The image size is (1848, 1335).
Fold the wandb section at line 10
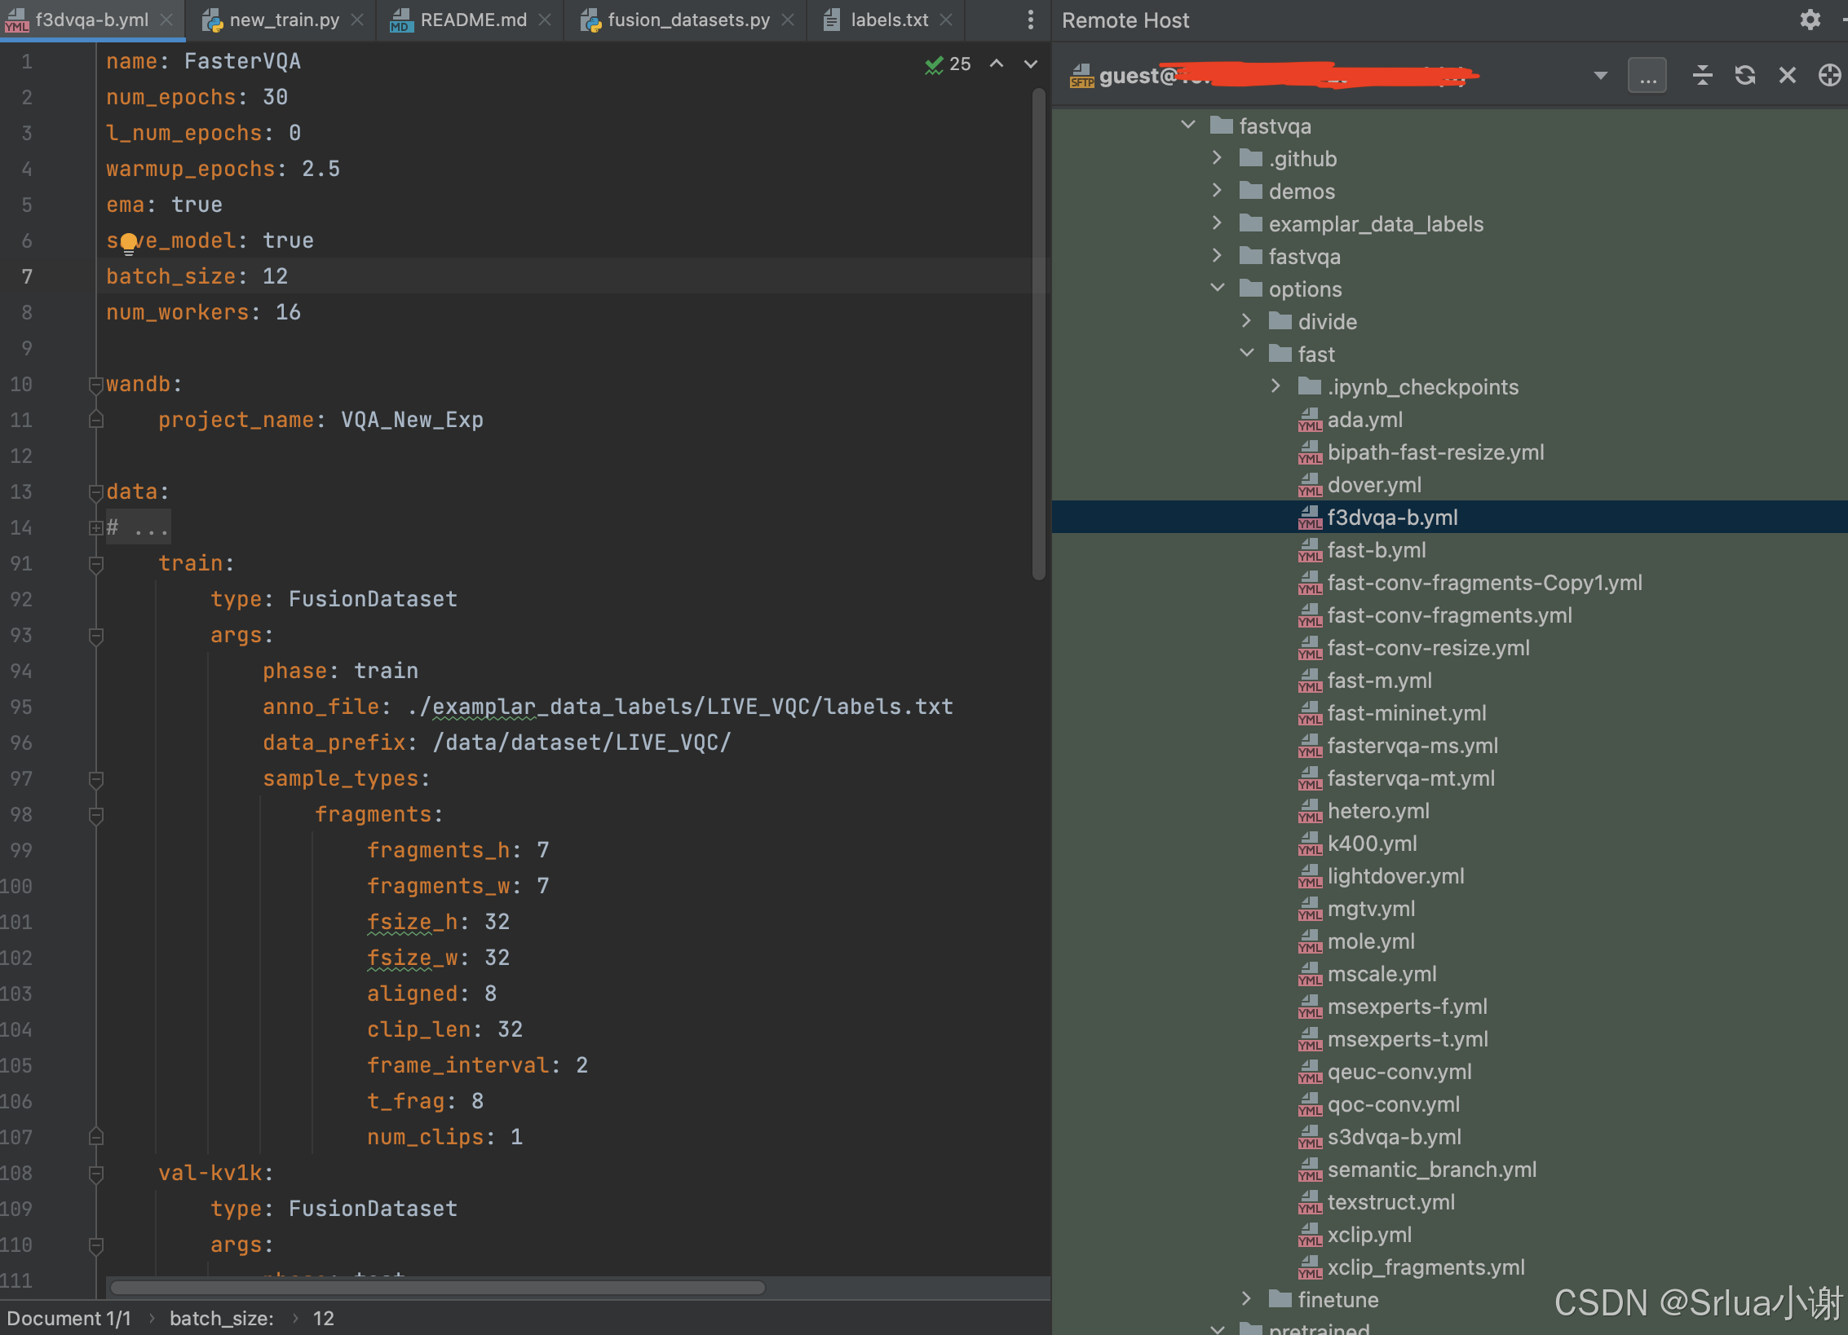click(x=95, y=385)
